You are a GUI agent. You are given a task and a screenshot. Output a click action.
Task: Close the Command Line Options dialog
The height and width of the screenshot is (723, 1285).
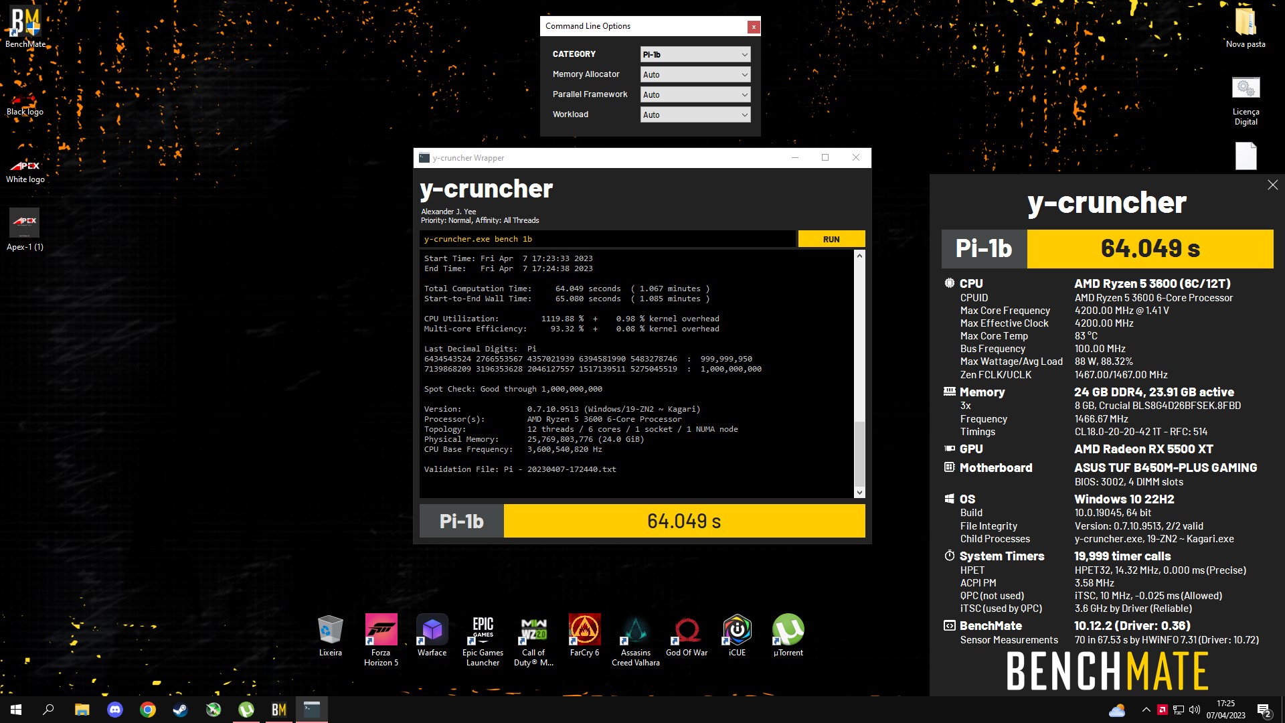pyautogui.click(x=754, y=27)
